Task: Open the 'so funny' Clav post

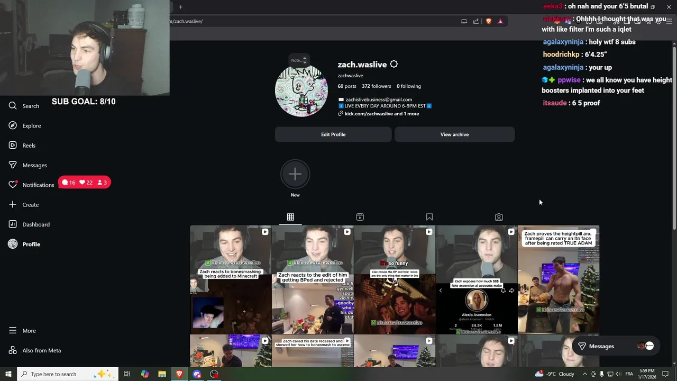Action: (395, 279)
